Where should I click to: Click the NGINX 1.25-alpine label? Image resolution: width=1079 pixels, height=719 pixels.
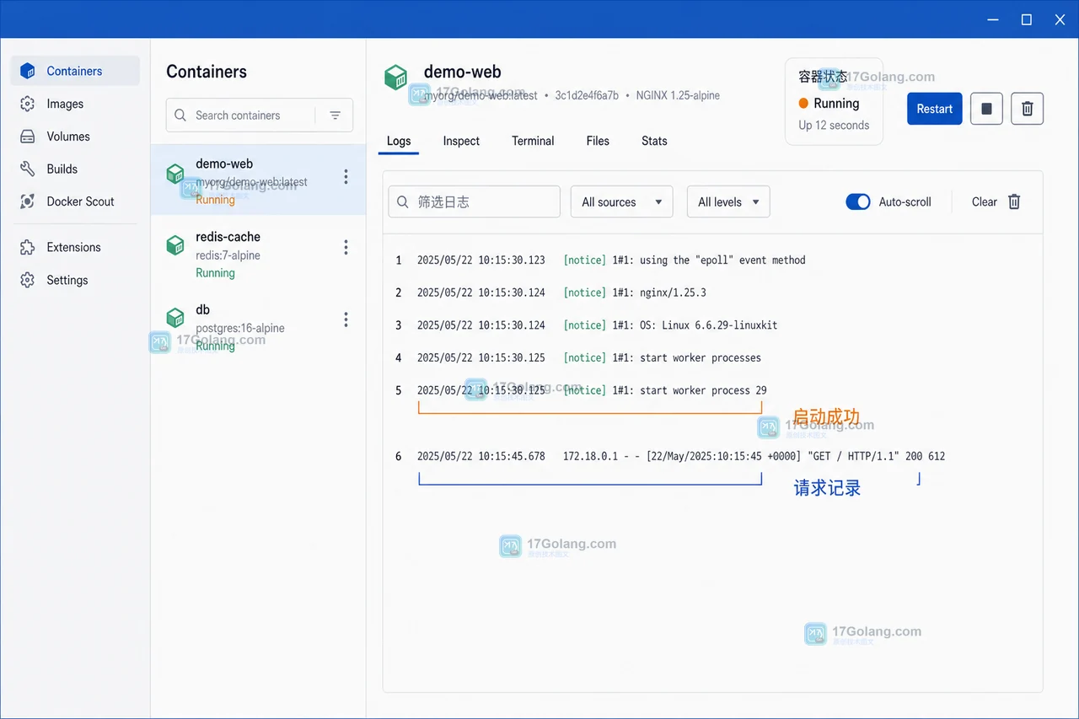coord(678,95)
